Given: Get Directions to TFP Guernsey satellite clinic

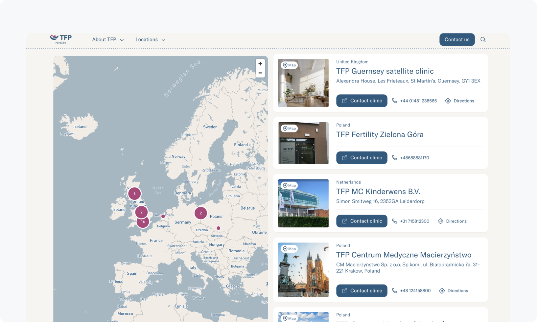Looking at the screenshot, I should [x=459, y=101].
